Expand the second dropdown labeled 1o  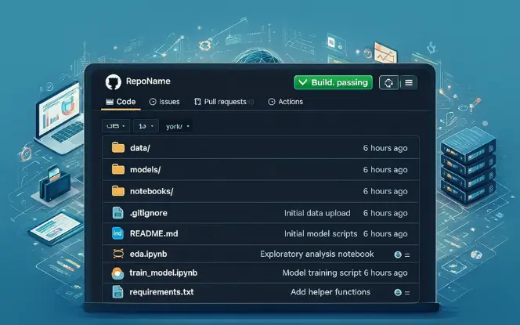click(x=146, y=126)
